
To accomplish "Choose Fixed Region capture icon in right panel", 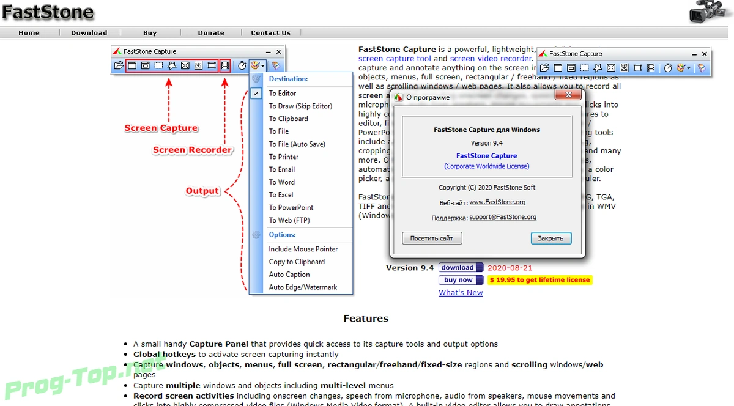I will pyautogui.click(x=637, y=68).
